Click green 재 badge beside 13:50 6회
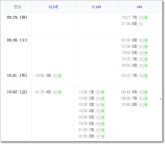 (146, 53)
